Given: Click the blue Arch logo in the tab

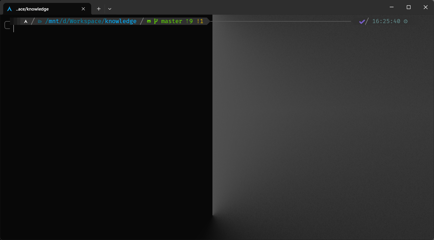Looking at the screenshot, I should [9, 9].
